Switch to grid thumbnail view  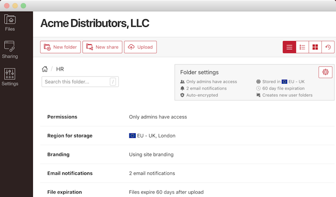315,47
